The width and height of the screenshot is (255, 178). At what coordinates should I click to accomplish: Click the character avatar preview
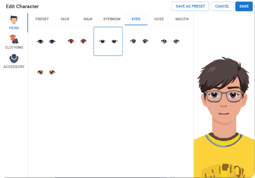click(x=224, y=117)
